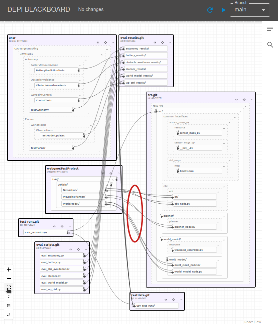Viewport: 278px width, 324px height.
Task: Select autonomy_results/ folder
Action: [146, 48]
